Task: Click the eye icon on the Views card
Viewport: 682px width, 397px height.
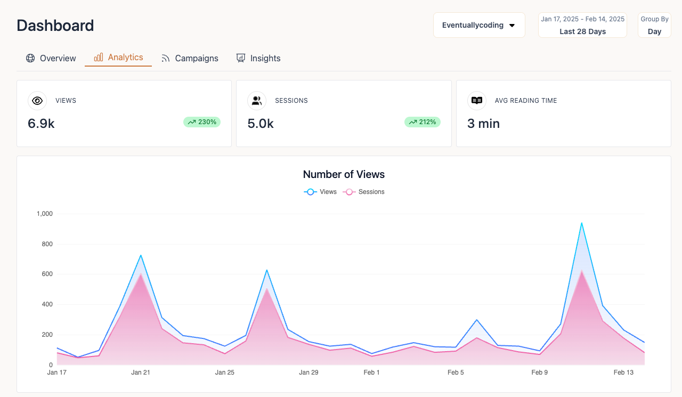Action: coord(37,101)
